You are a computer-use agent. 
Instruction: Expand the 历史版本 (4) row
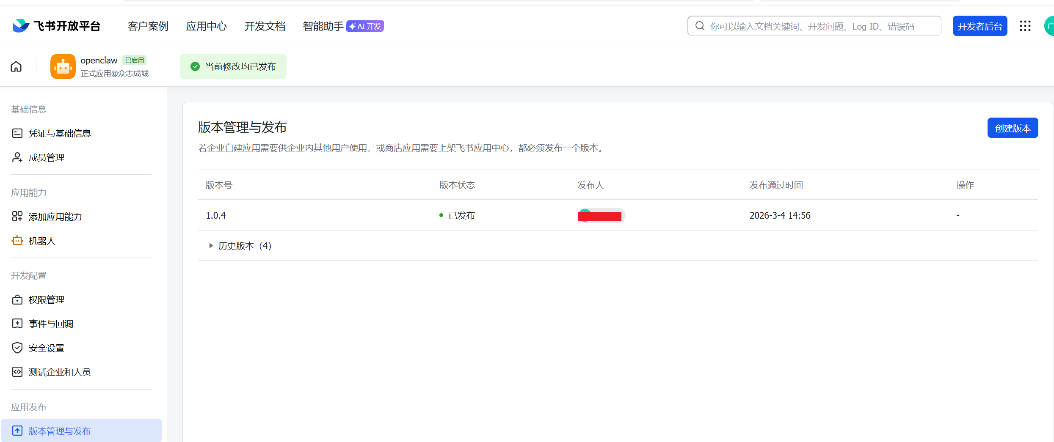211,246
